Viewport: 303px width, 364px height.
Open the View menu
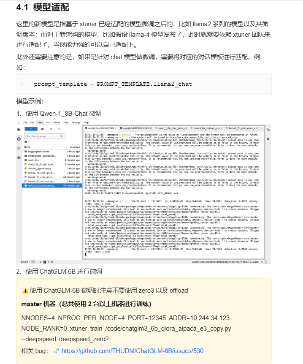[x=41, y=122]
